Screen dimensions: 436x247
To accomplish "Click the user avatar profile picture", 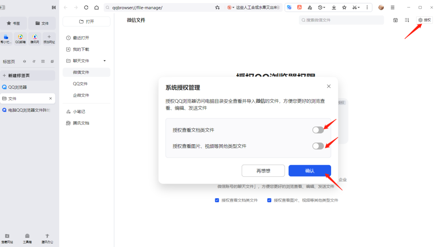I will (x=381, y=8).
